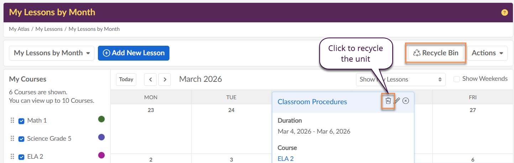Open the Recycle Bin
514x163 pixels.
coord(436,53)
